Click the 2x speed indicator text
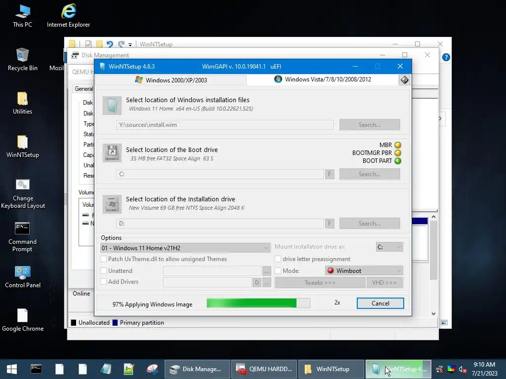 (337, 303)
